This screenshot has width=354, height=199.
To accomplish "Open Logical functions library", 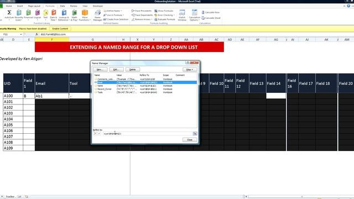I will 38,15.
